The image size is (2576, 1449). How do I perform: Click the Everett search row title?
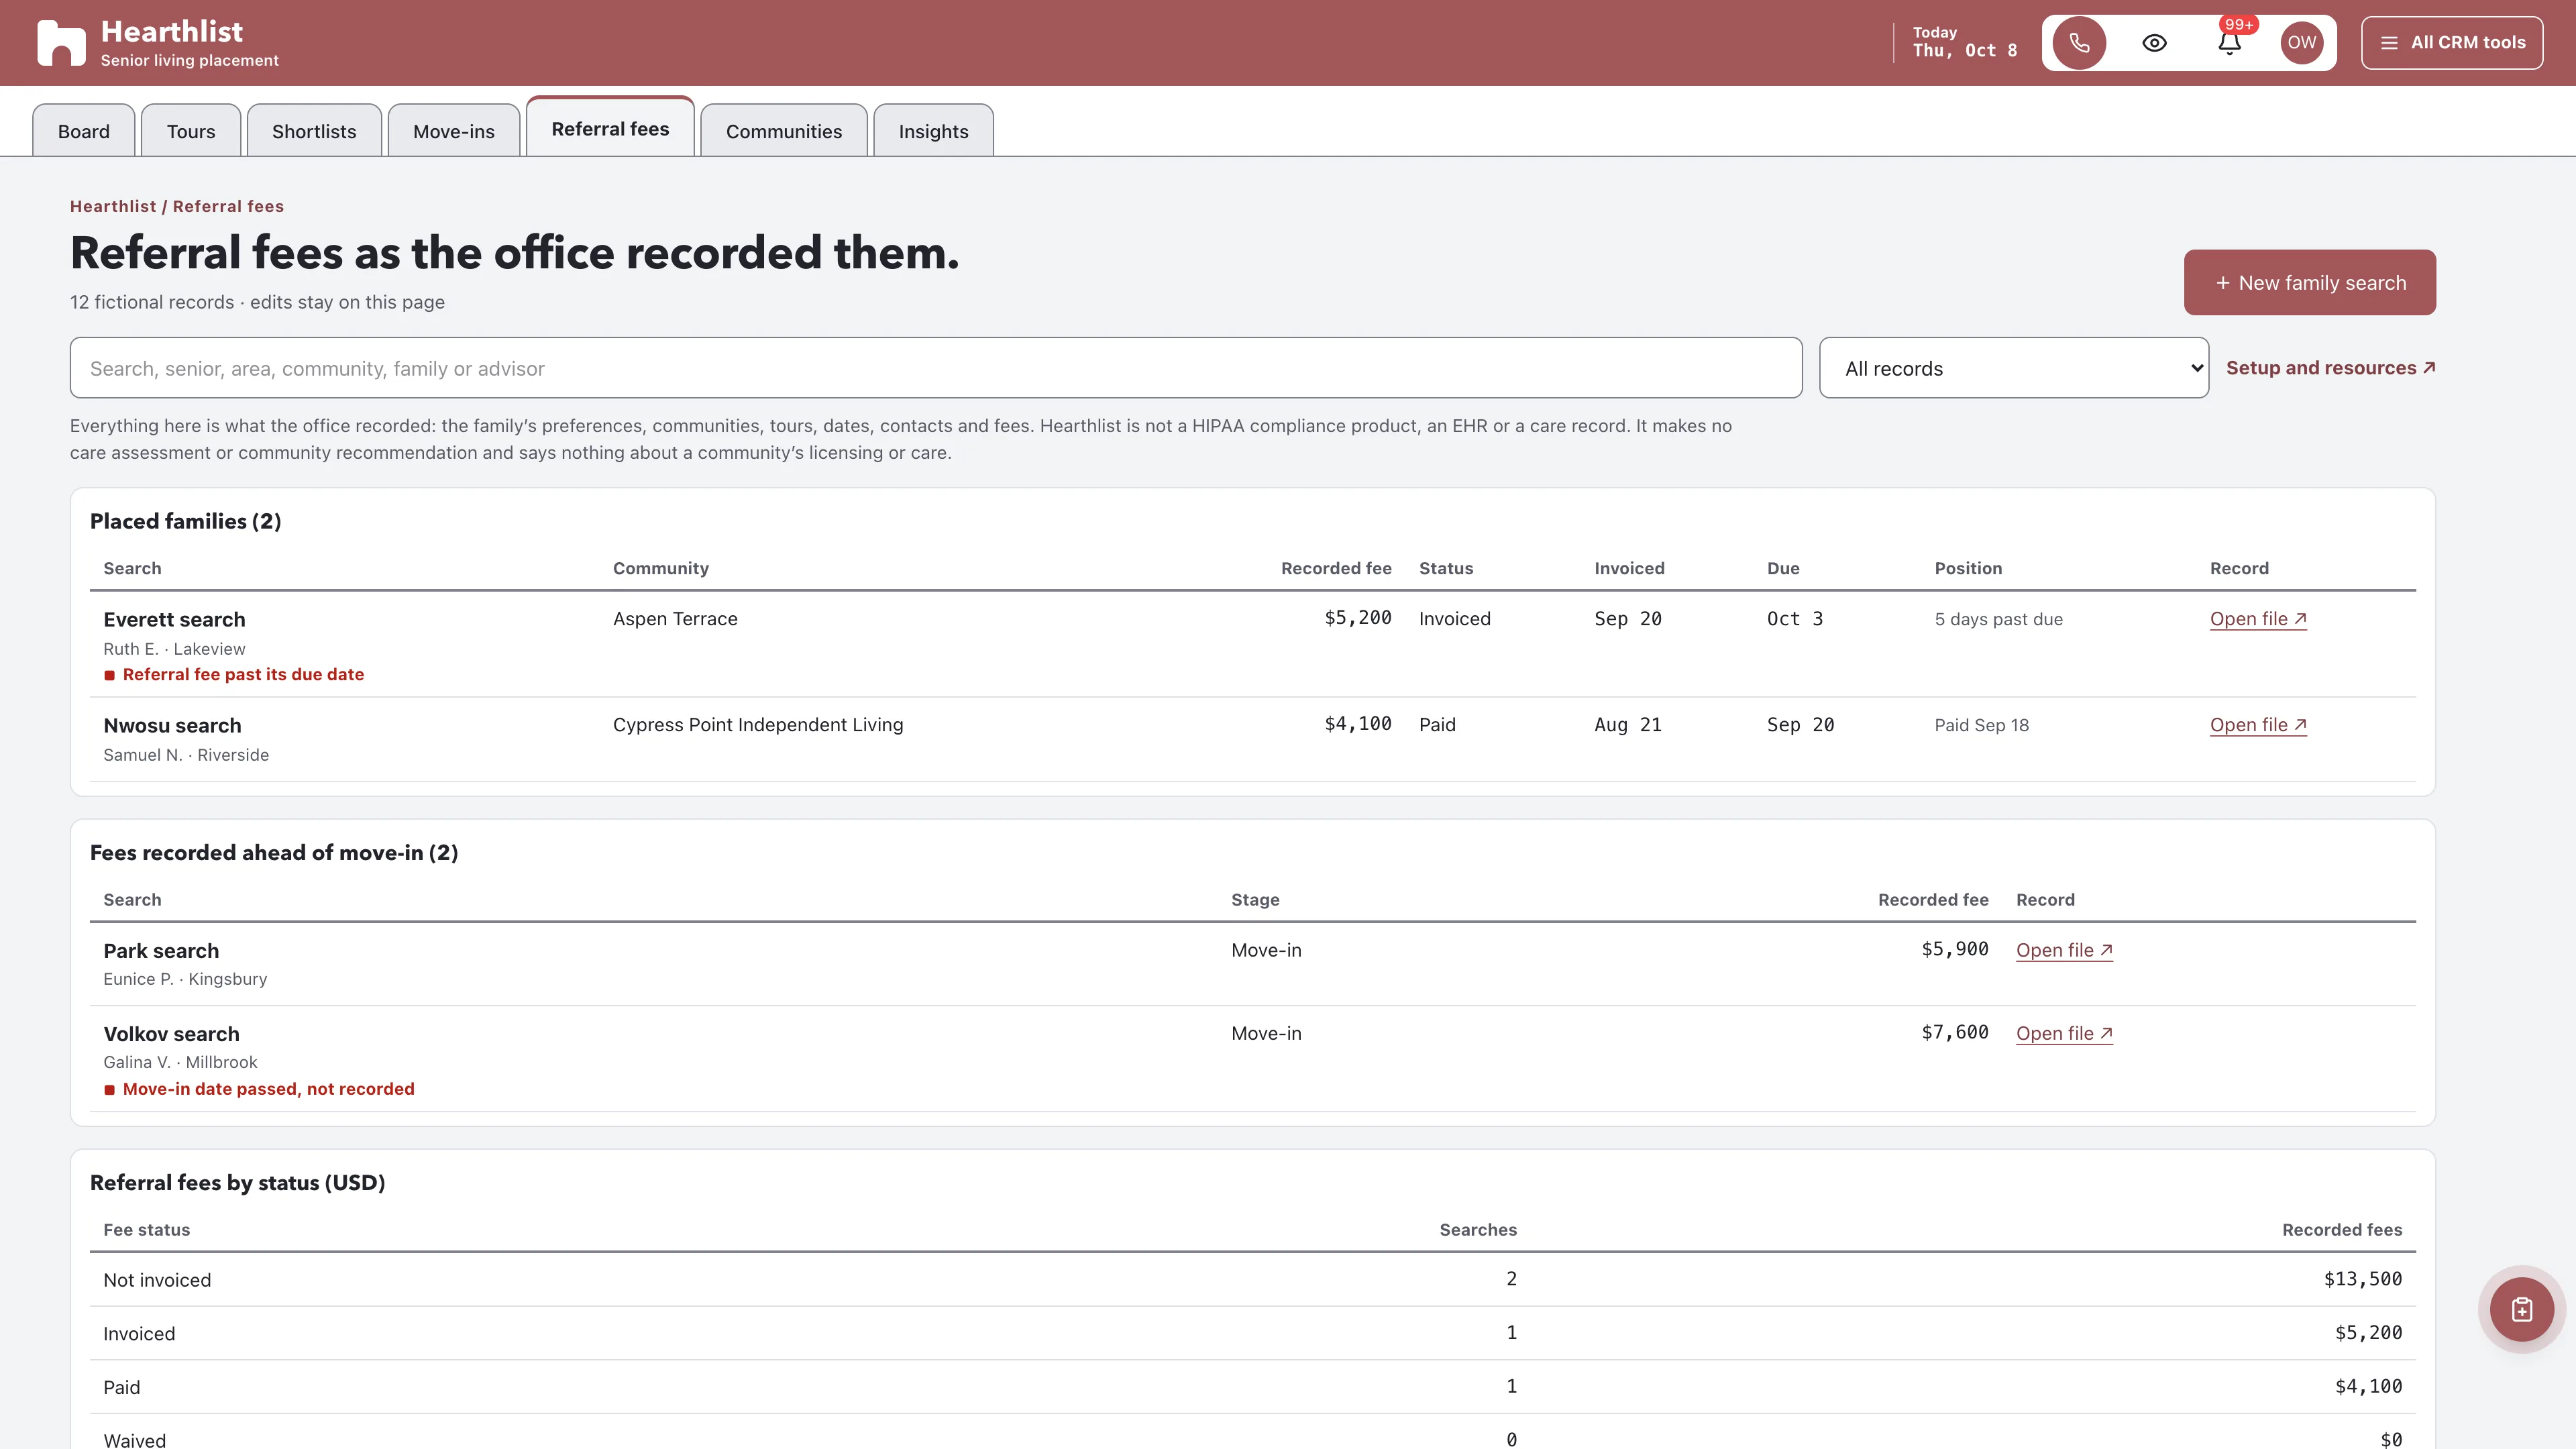pos(174,620)
